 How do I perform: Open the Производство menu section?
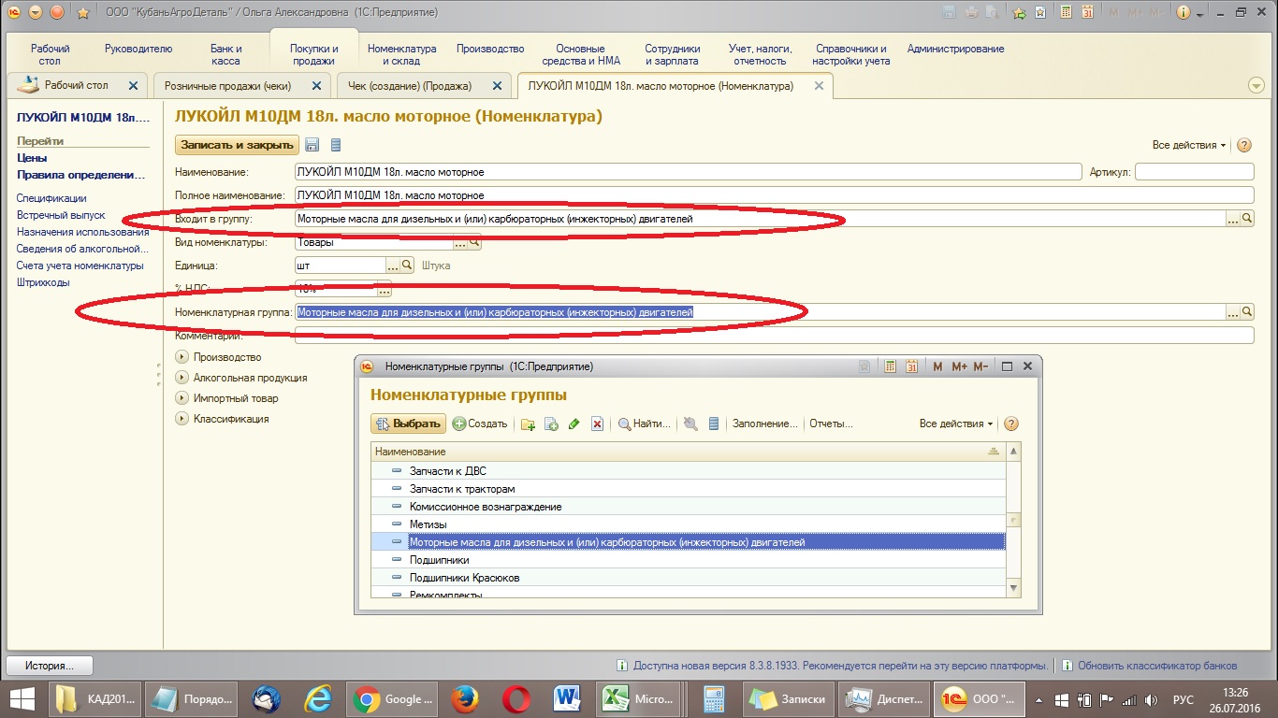point(490,49)
